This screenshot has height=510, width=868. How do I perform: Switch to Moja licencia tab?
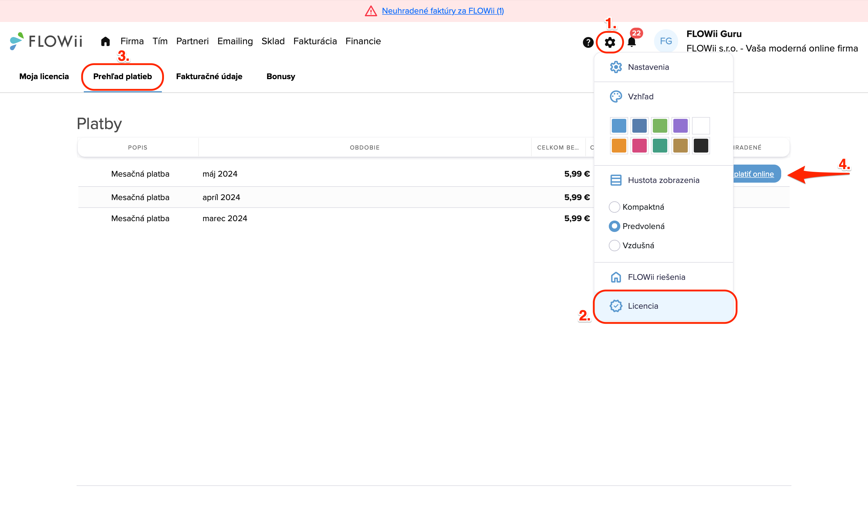44,76
